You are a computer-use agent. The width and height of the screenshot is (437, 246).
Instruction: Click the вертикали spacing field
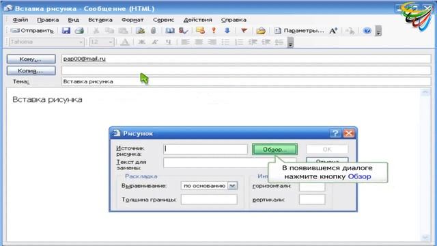(x=312, y=200)
